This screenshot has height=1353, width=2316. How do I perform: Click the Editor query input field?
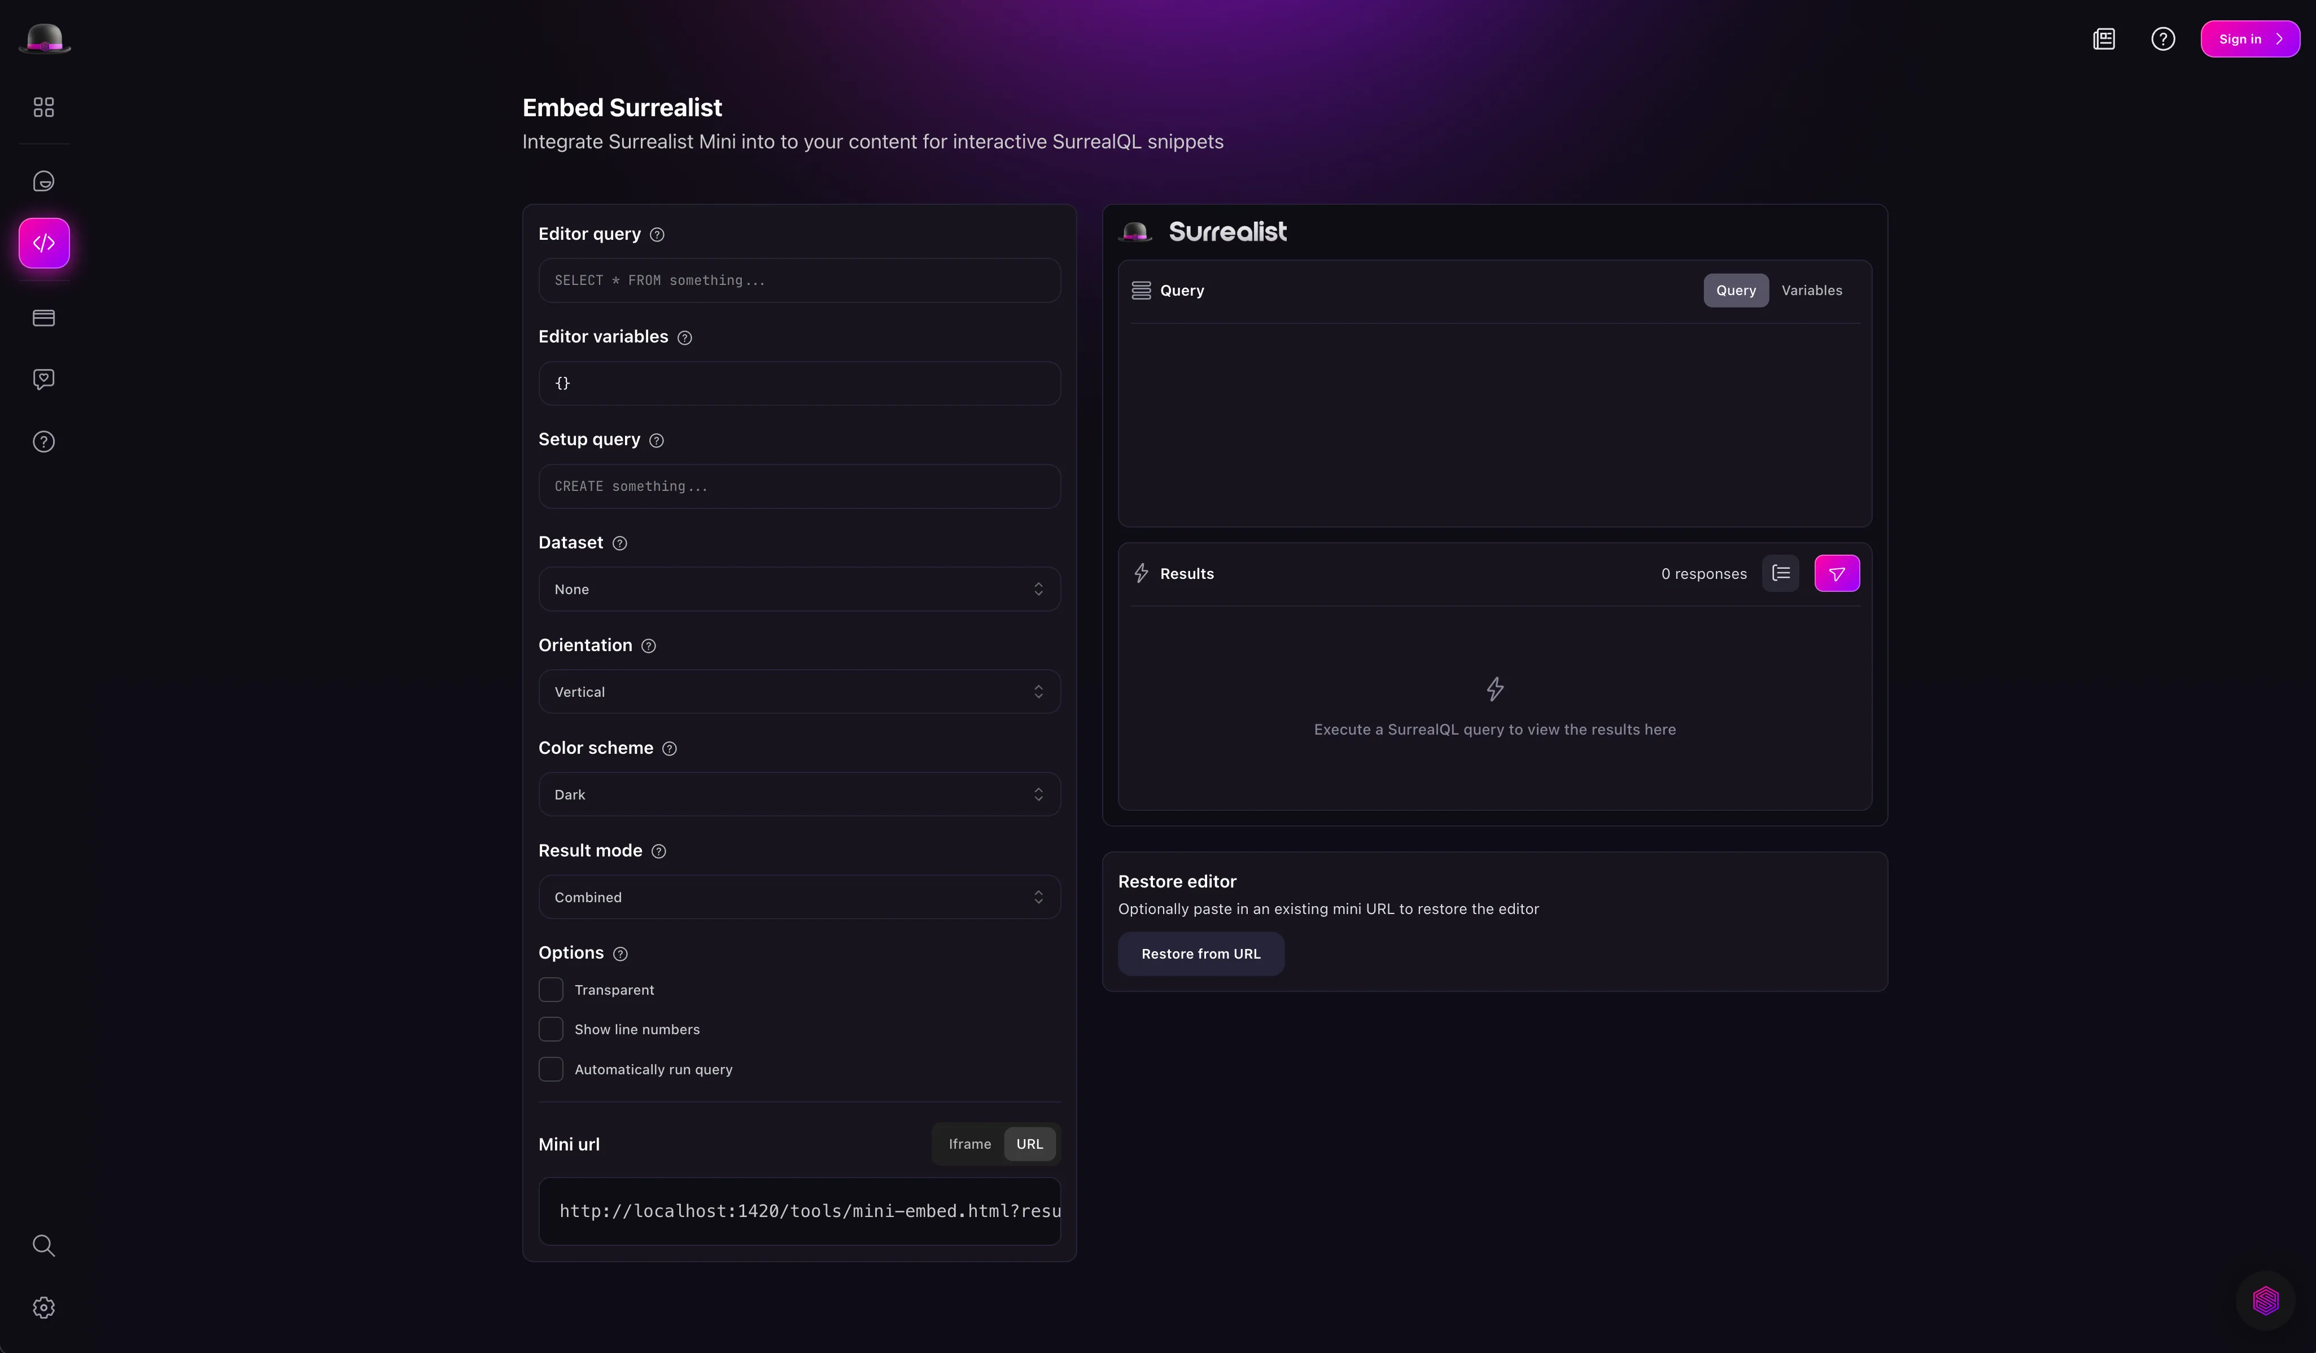pos(799,281)
